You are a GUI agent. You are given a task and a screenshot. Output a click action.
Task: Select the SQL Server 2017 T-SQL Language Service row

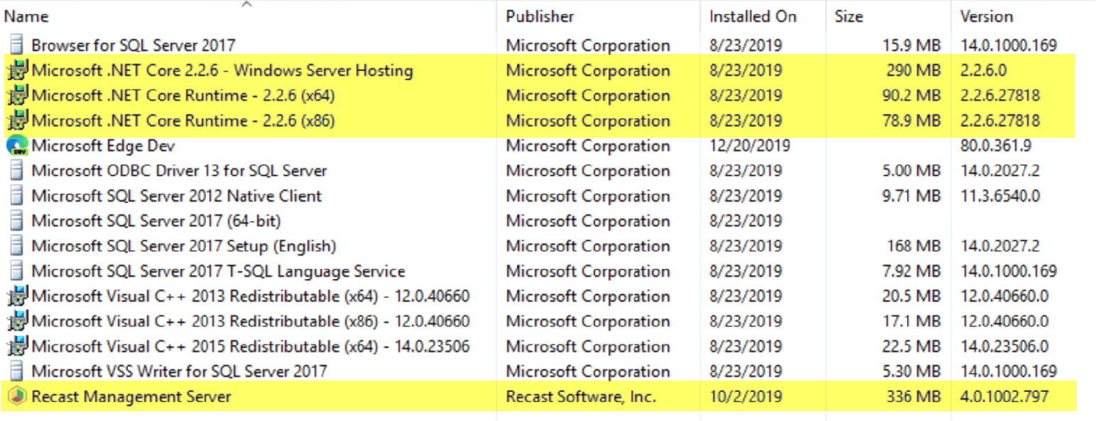coord(540,271)
